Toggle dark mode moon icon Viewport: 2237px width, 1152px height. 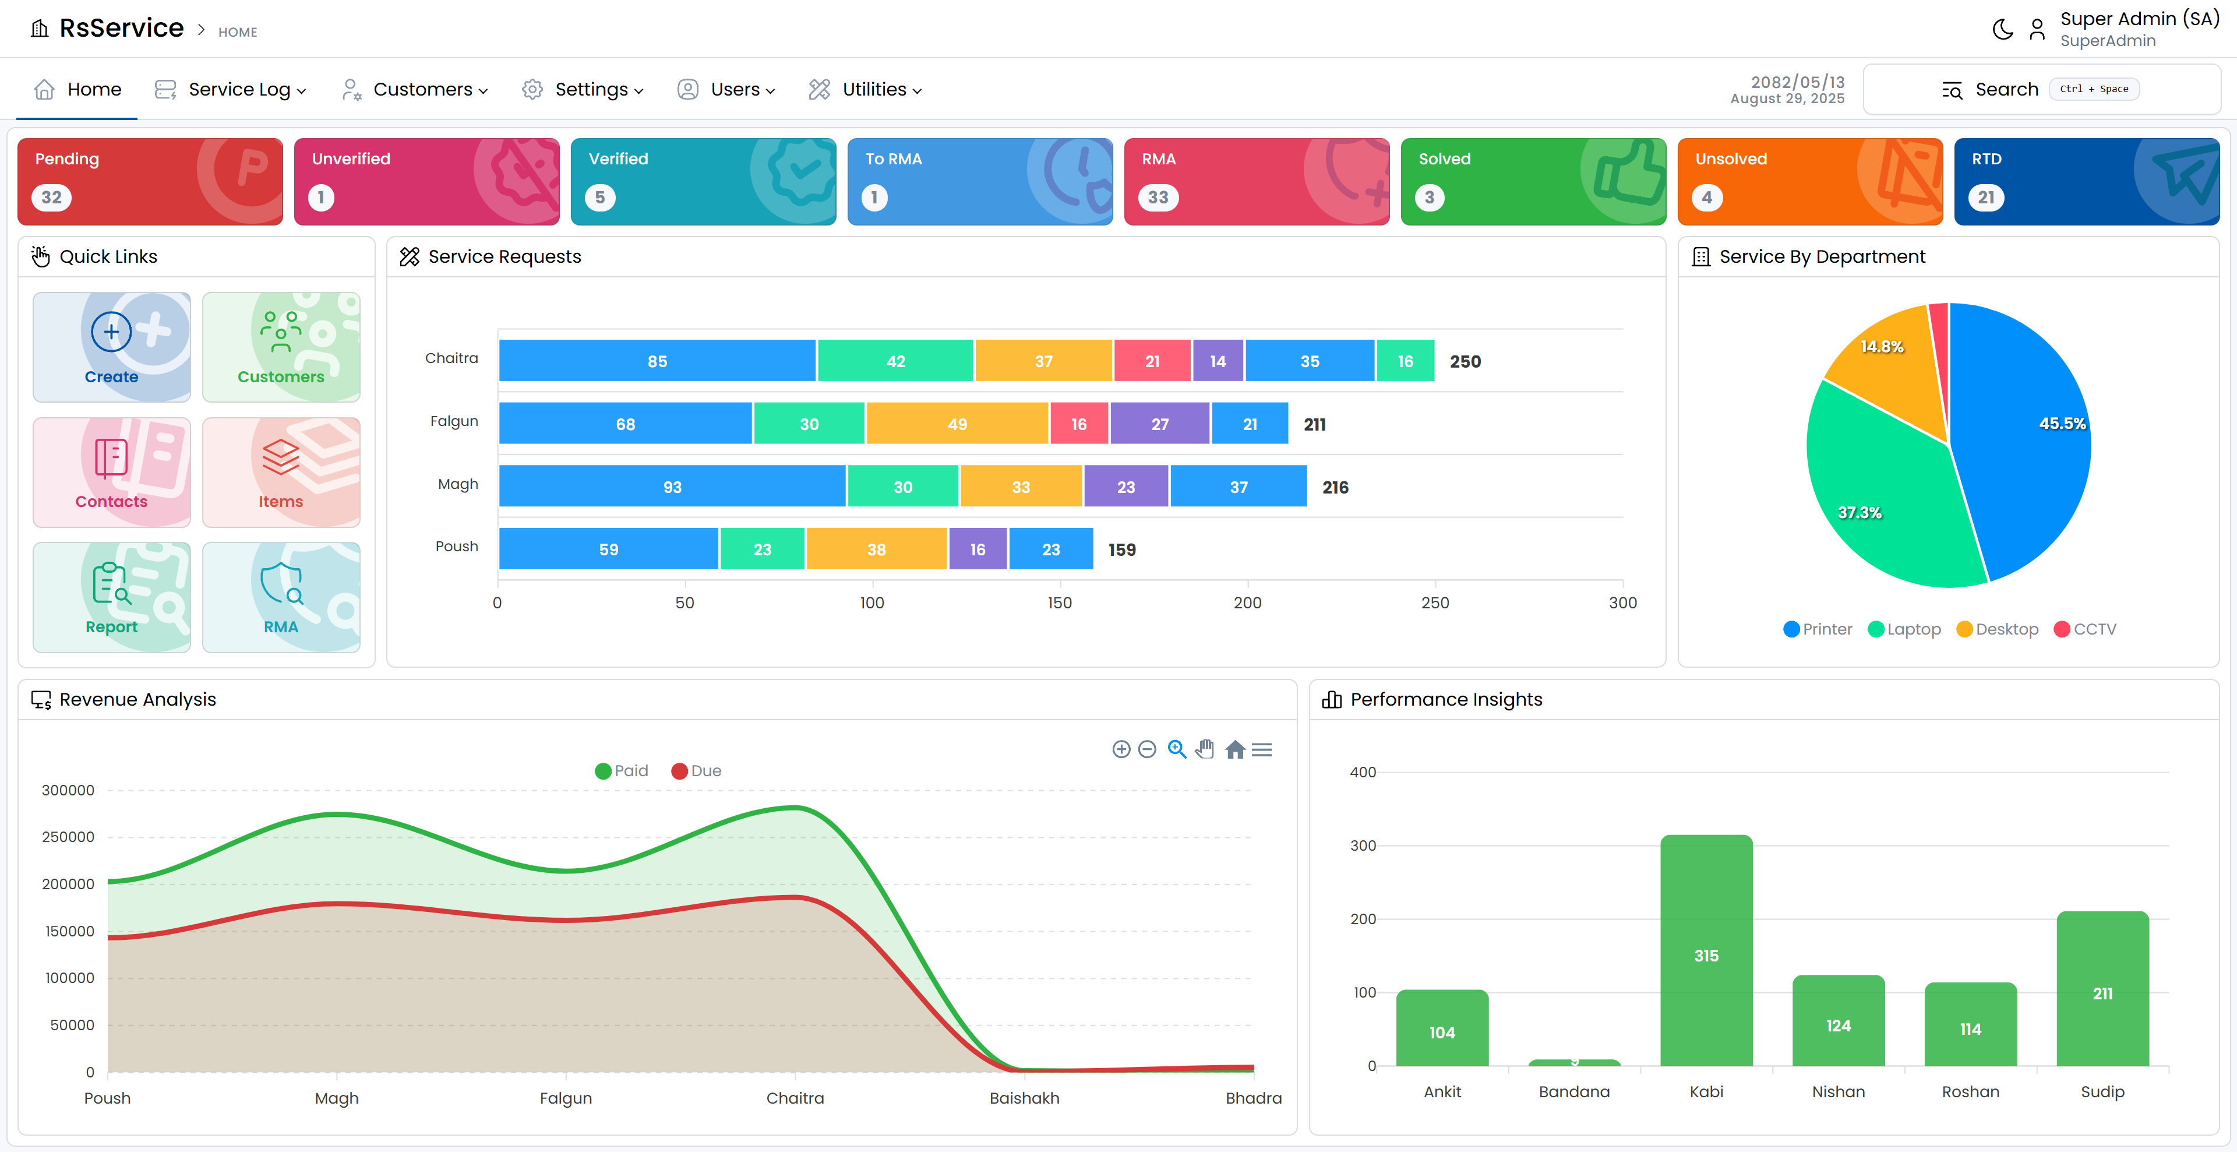point(2003,30)
